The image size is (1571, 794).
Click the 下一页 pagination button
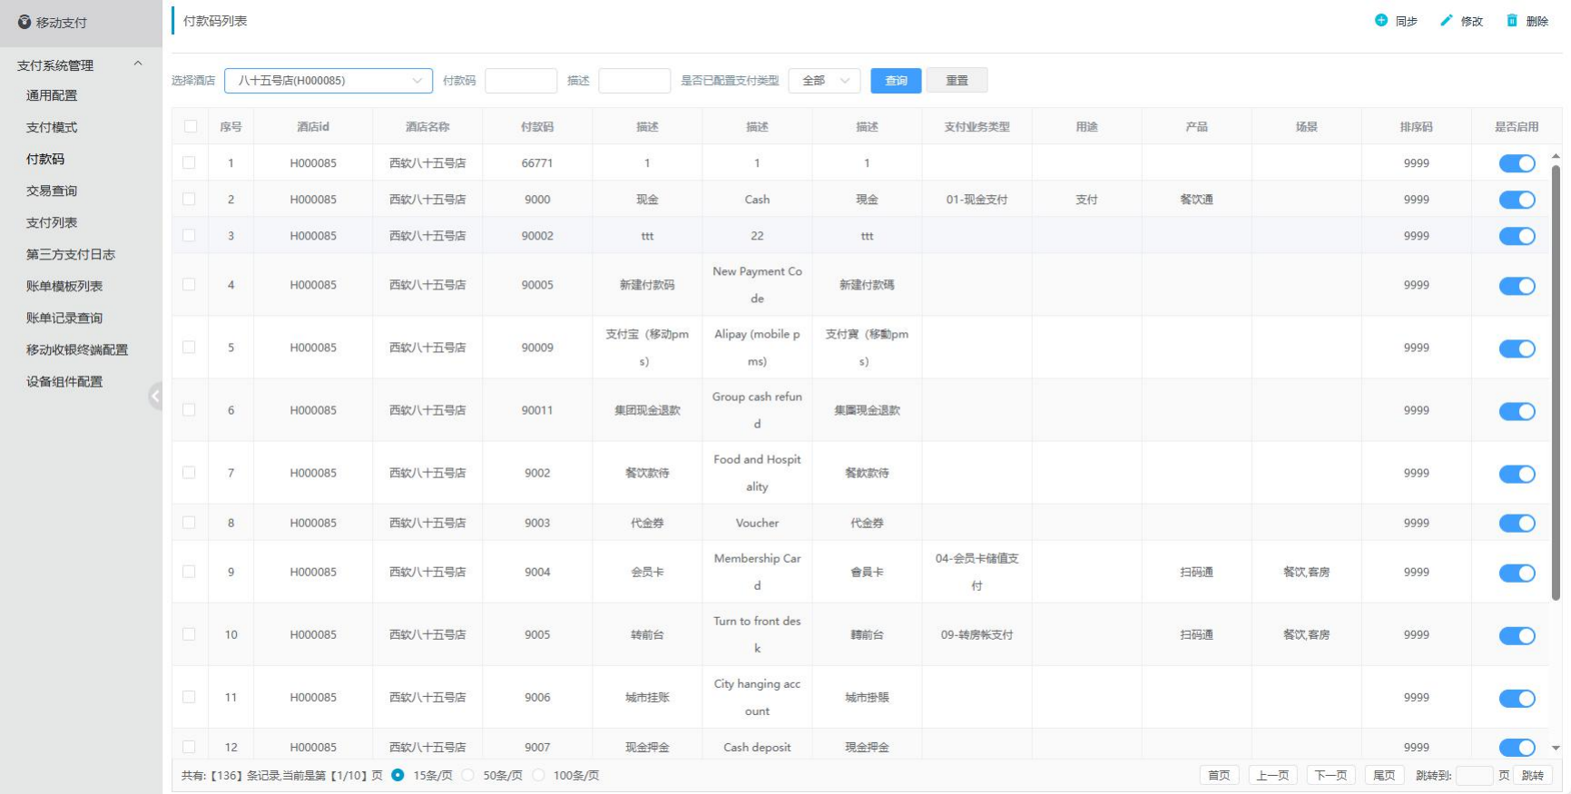pos(1330,775)
